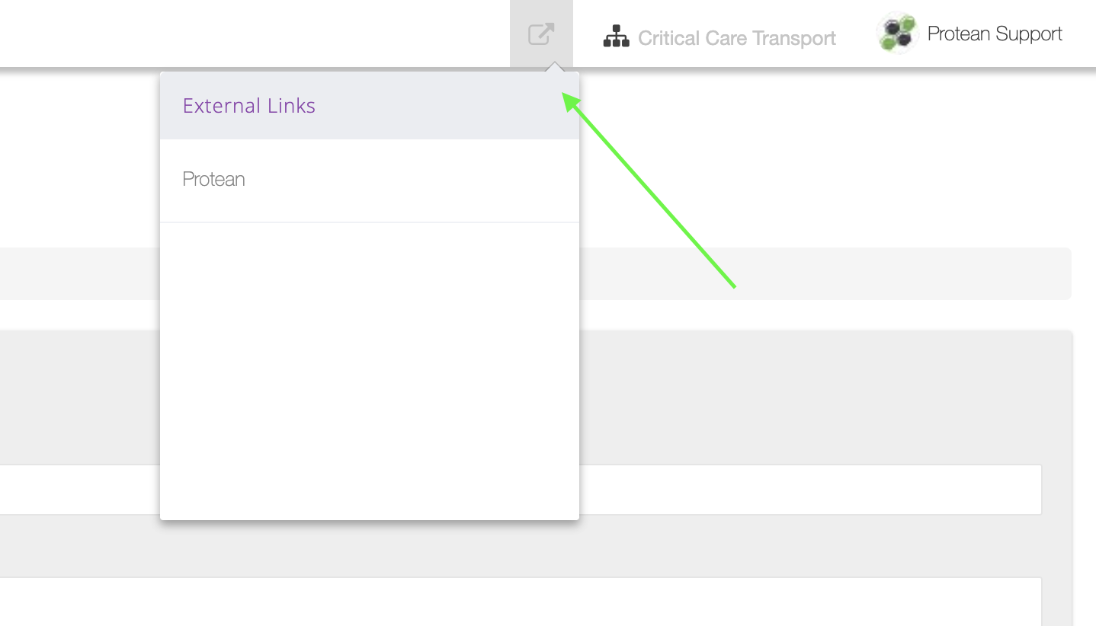Focus the upper white input field left of the popup

click(80, 490)
